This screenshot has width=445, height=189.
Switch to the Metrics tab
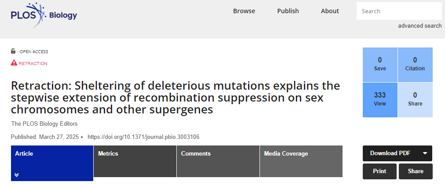tap(135, 161)
